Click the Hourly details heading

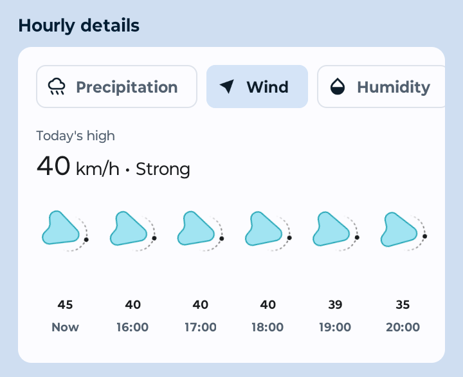(78, 26)
